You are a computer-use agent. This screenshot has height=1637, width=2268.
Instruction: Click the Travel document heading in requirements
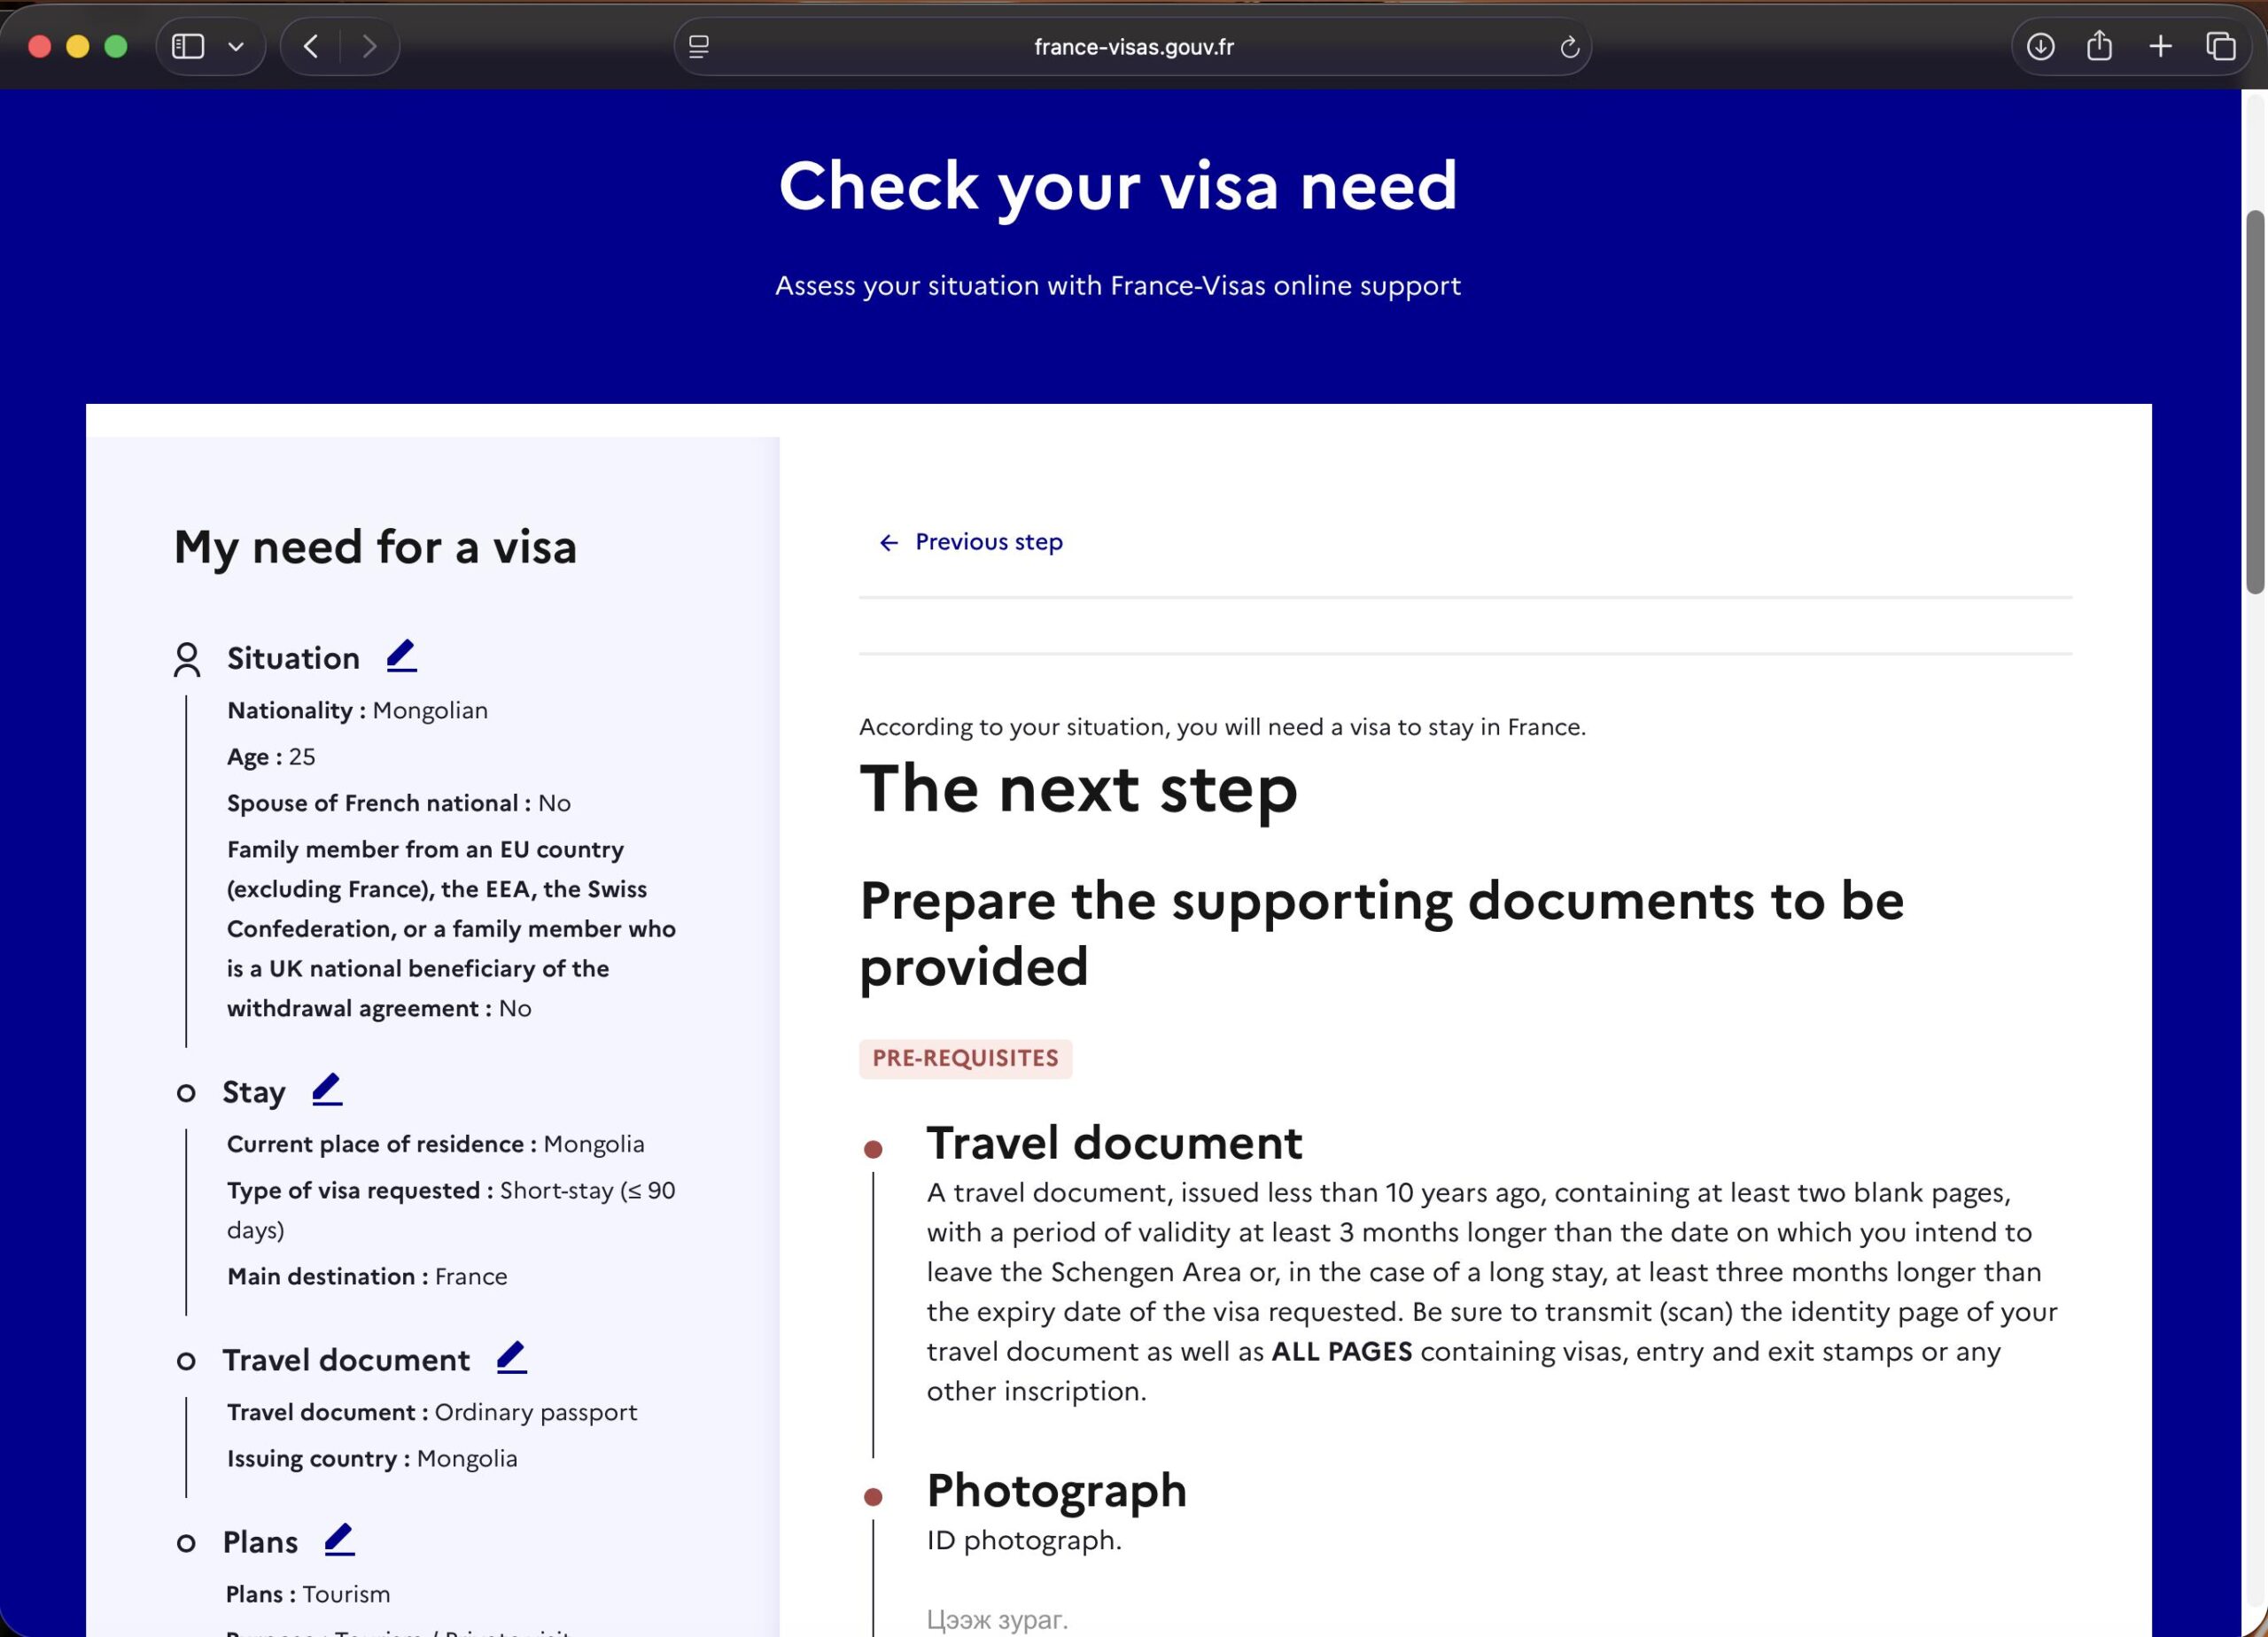[x=1114, y=1142]
